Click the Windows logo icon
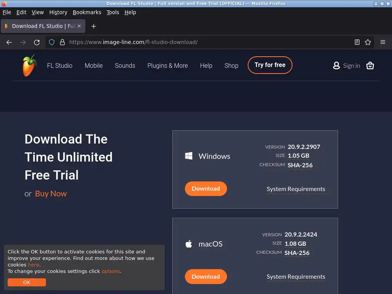 (189, 156)
